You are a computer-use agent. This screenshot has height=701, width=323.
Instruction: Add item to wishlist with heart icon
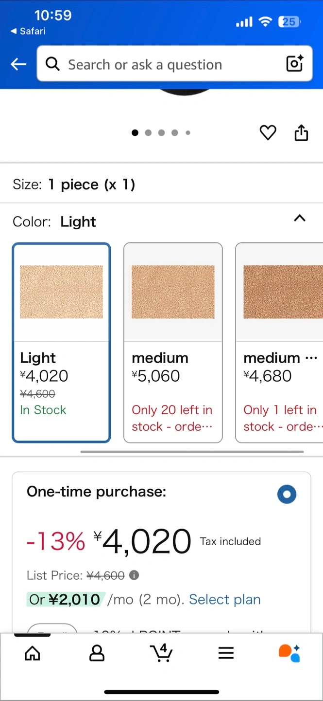pyautogui.click(x=268, y=132)
